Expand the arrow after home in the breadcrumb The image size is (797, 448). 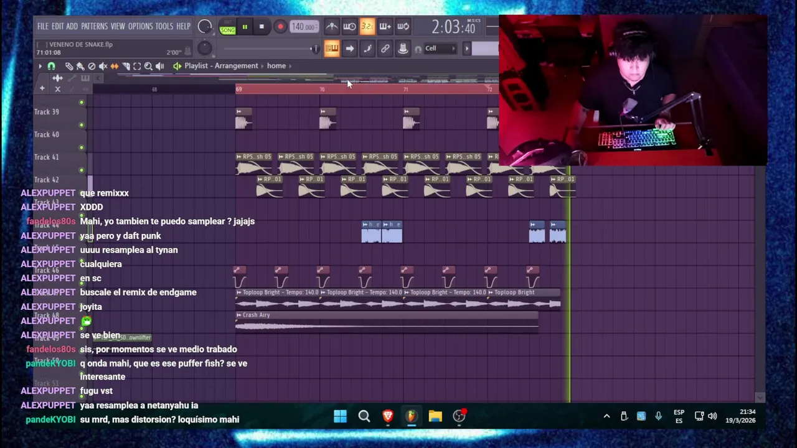point(291,66)
